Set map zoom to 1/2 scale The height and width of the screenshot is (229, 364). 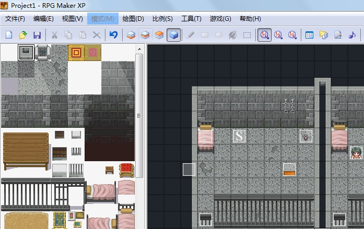[278, 35]
